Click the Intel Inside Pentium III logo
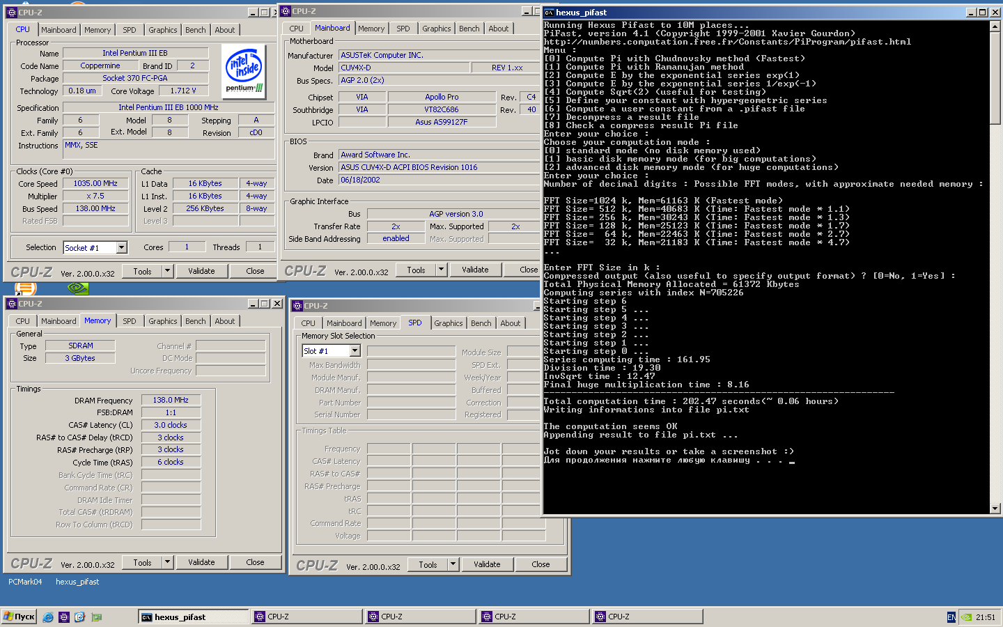This screenshot has height=627, width=1003. (x=244, y=72)
